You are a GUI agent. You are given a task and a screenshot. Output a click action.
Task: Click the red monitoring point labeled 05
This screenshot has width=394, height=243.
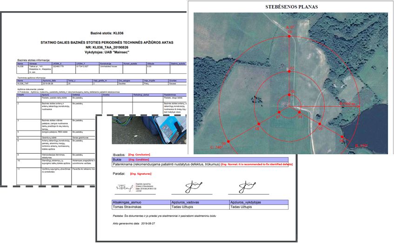point(320,124)
